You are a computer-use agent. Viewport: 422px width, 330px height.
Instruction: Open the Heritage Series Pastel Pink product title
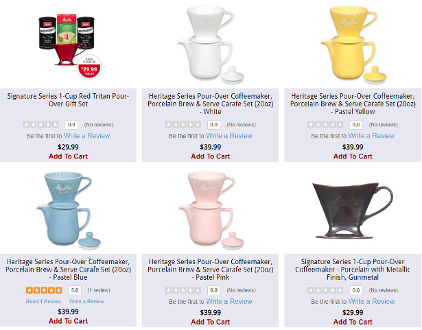pos(211,269)
